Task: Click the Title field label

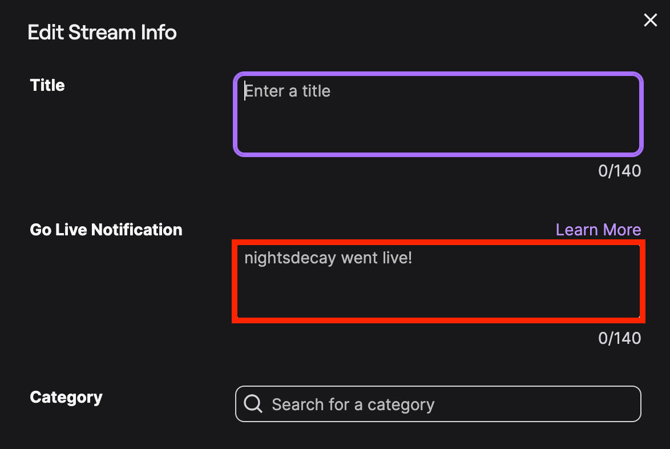Action: (47, 86)
